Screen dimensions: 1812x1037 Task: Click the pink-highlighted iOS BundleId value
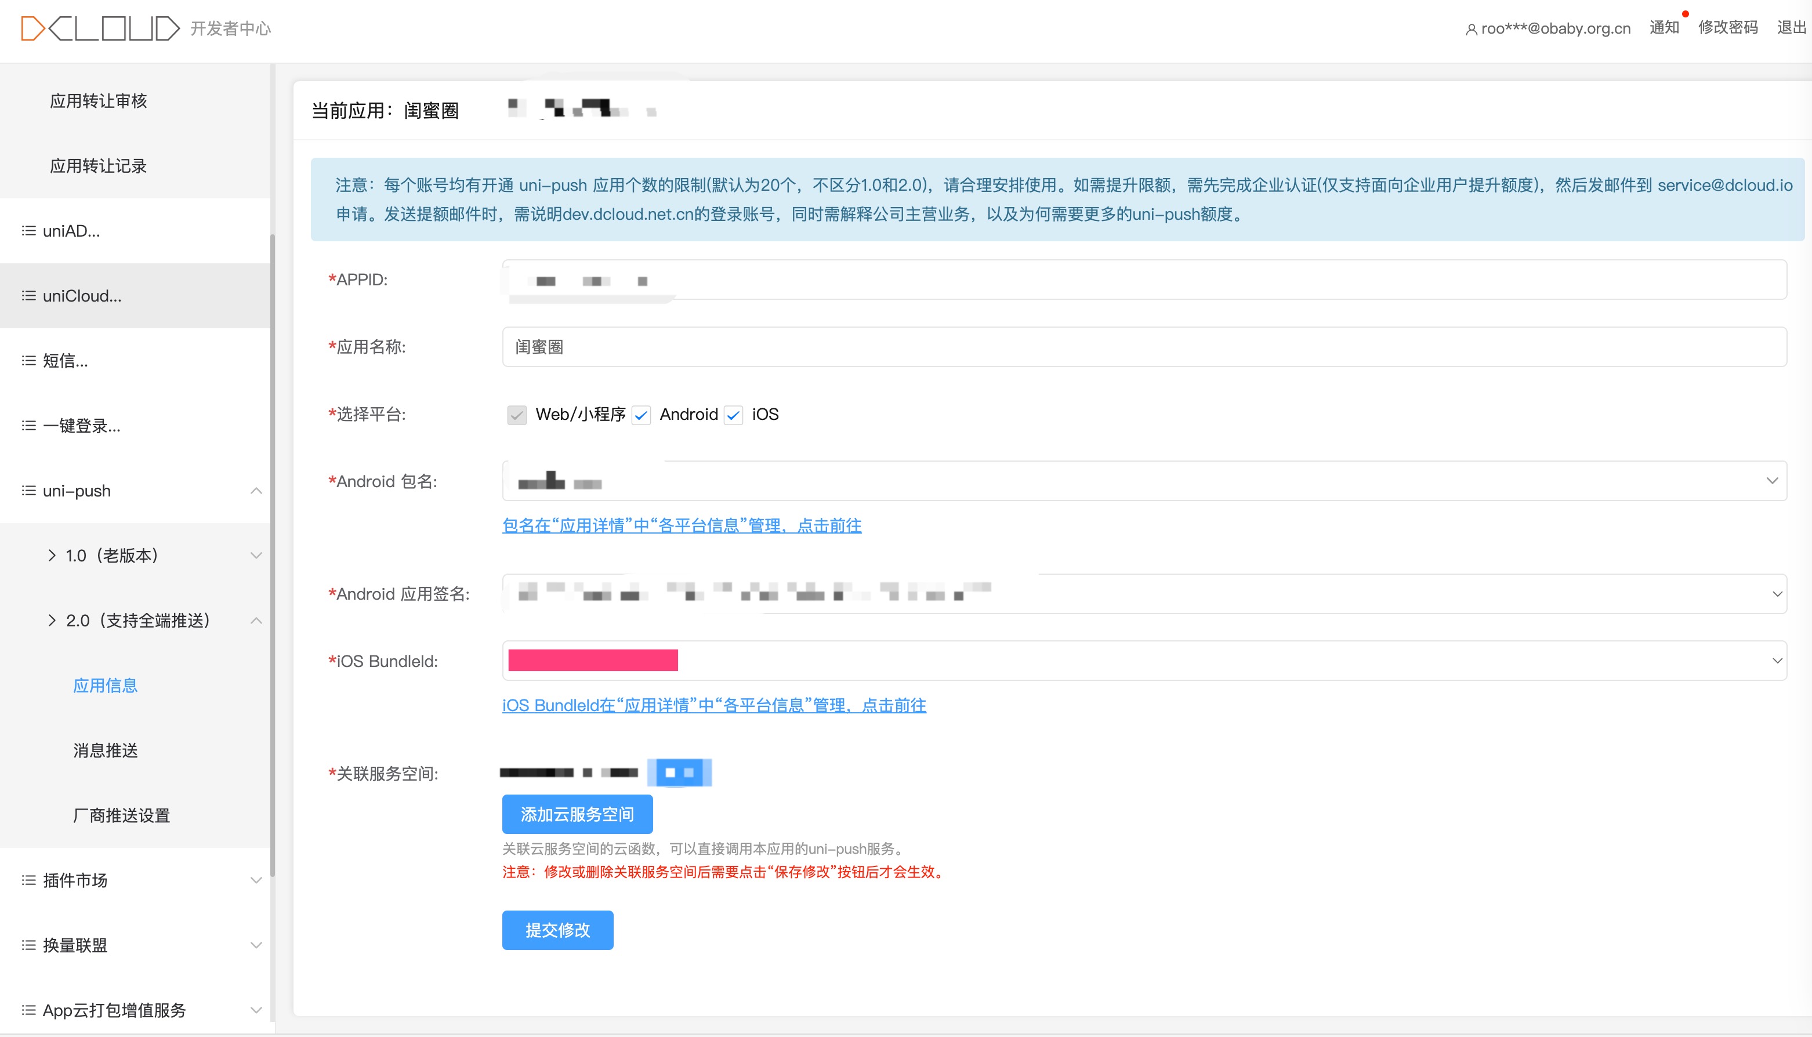(x=593, y=661)
